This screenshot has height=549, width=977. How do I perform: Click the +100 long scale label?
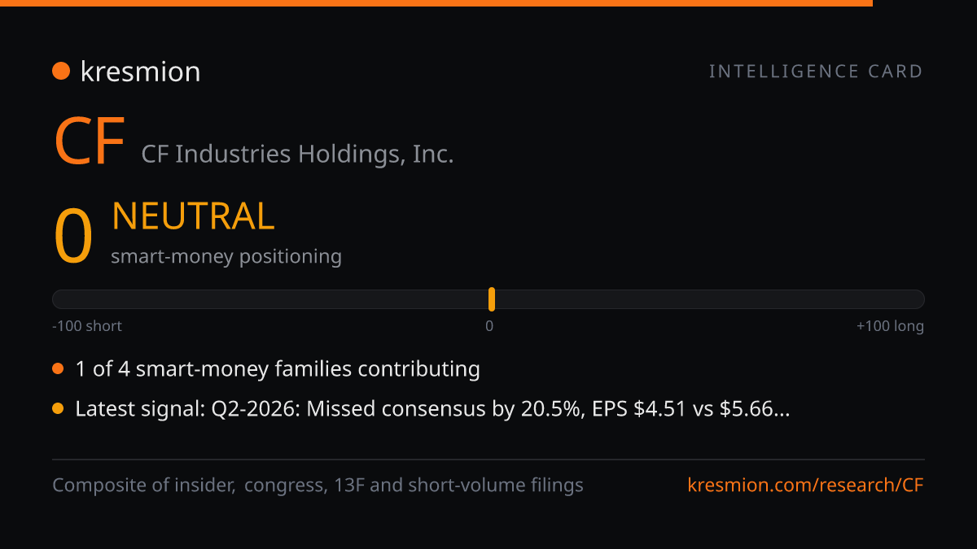click(x=890, y=326)
